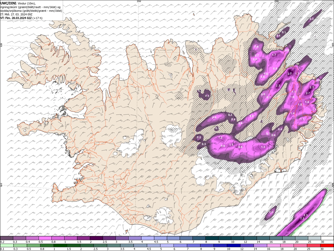Select upper legend swatch starting at 12

(x=250, y=238)
